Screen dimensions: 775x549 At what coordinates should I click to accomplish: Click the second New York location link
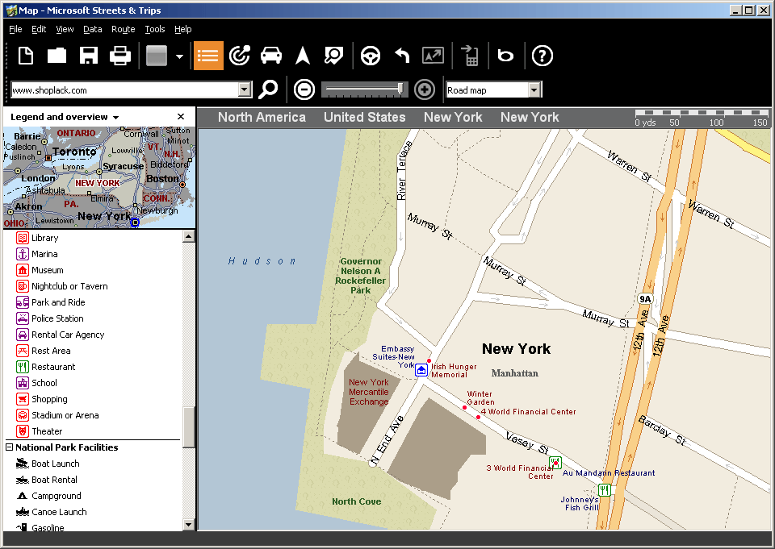tap(530, 117)
